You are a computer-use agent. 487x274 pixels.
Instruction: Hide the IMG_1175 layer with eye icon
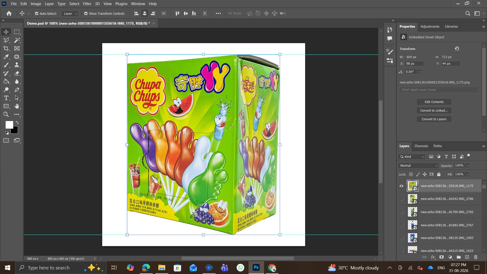click(401, 186)
